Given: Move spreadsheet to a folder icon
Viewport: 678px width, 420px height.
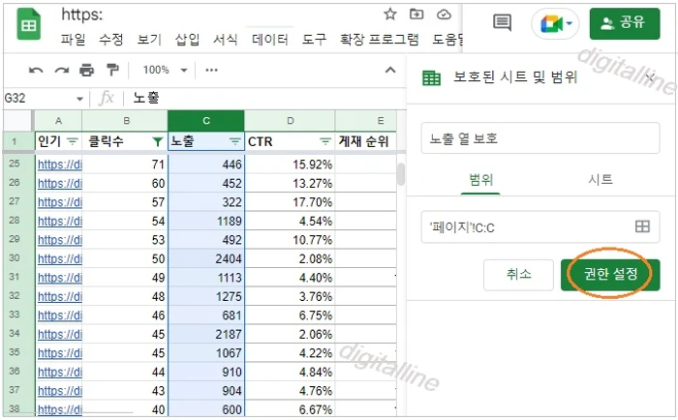Looking at the screenshot, I should click(x=416, y=15).
